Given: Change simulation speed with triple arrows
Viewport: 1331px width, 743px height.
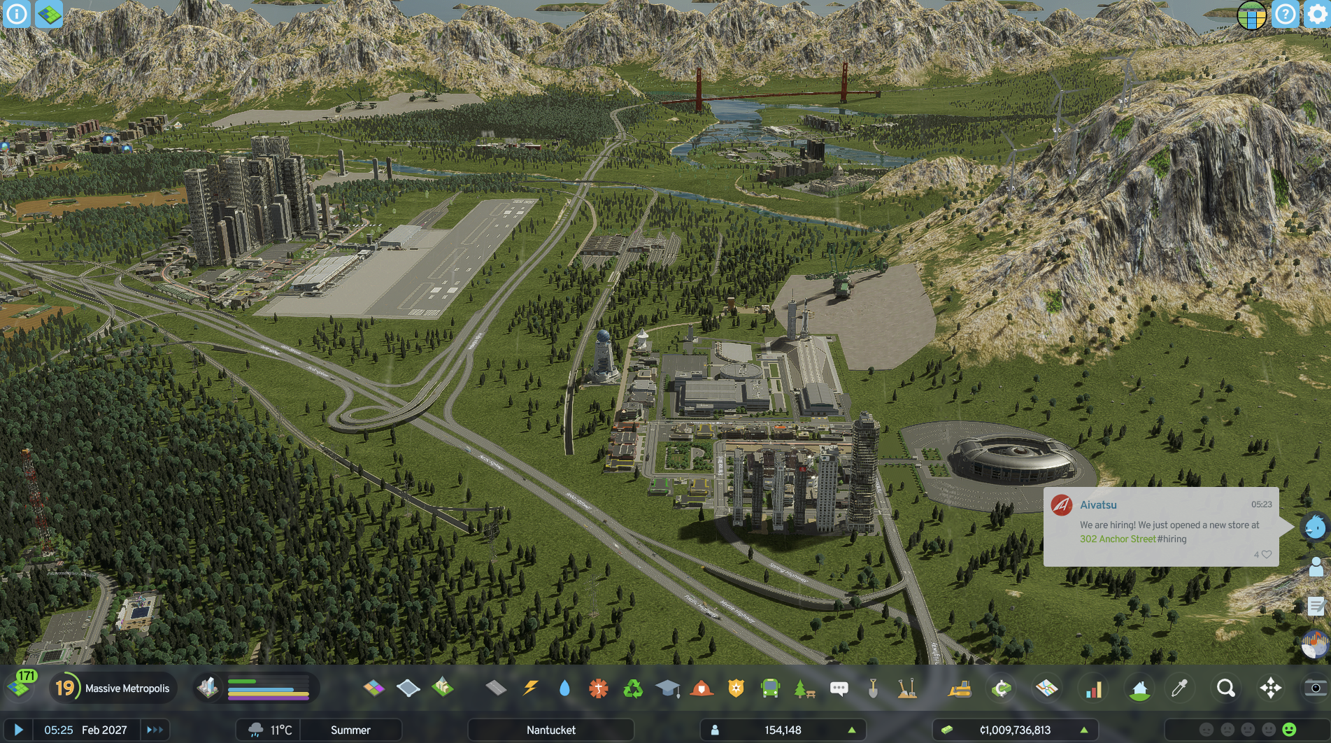Looking at the screenshot, I should [154, 730].
